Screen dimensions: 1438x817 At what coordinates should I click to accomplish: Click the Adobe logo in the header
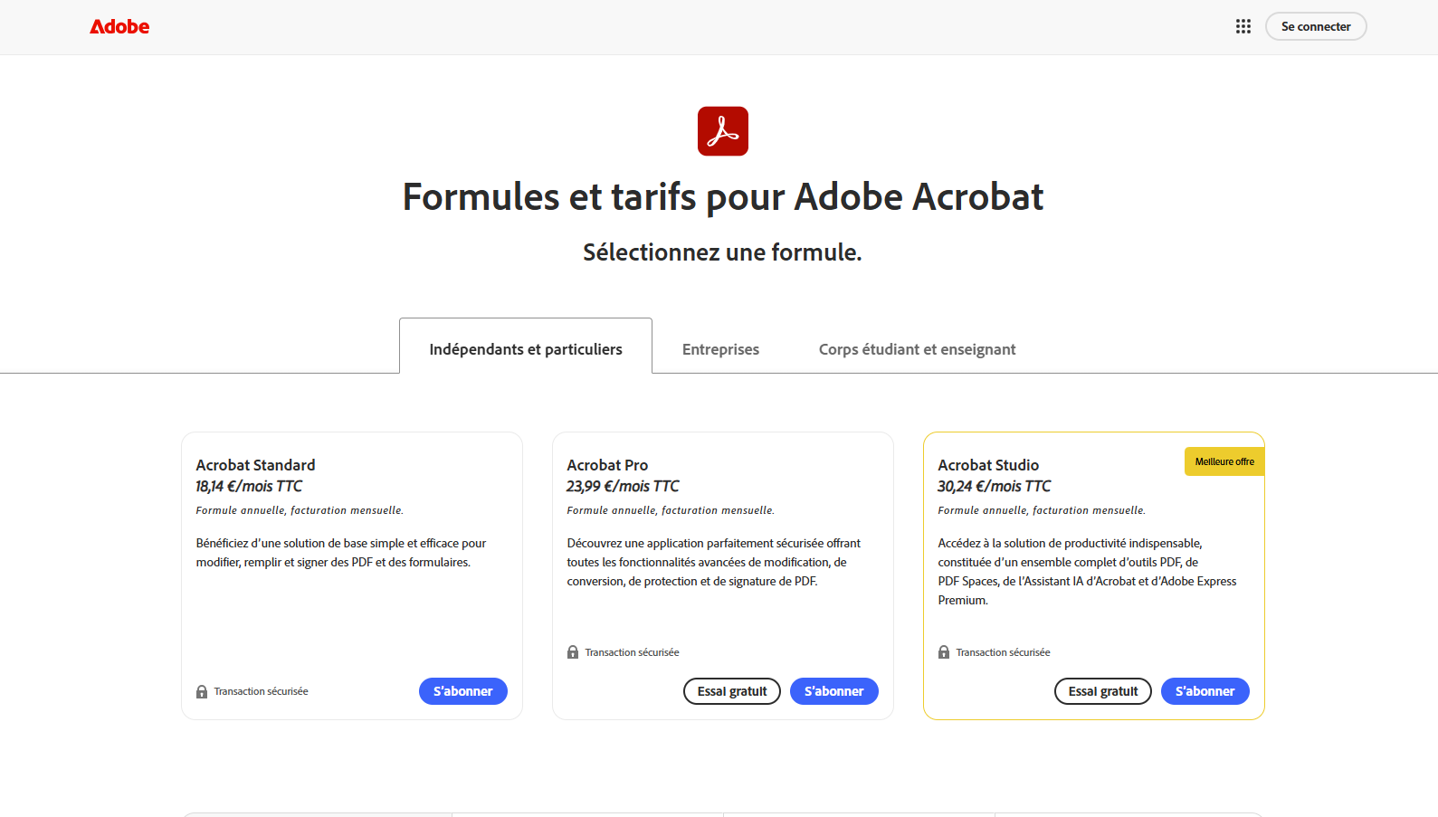[x=119, y=27]
